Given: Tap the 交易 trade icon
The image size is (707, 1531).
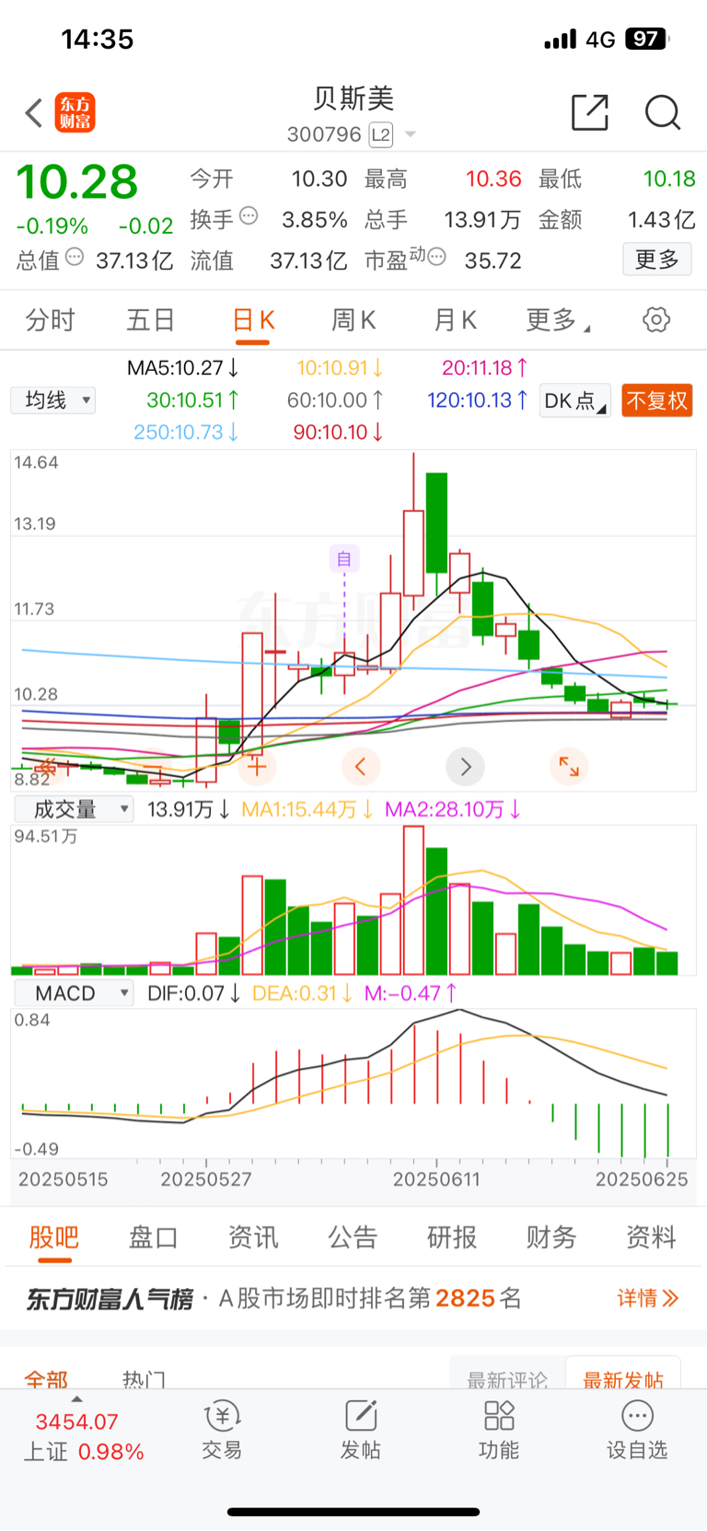Looking at the screenshot, I should coord(222,1430).
